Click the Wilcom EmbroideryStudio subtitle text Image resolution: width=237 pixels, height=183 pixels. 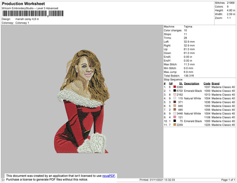pyautogui.click(x=30, y=8)
